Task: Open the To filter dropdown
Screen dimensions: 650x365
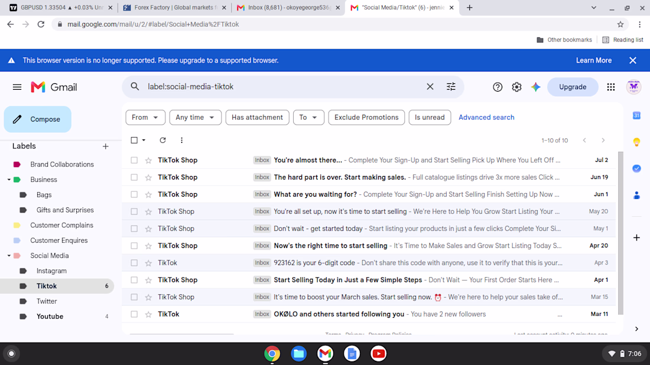Action: click(x=308, y=118)
